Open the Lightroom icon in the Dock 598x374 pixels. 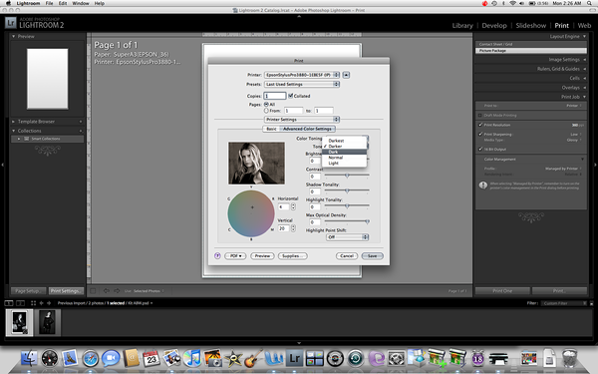coord(294,358)
